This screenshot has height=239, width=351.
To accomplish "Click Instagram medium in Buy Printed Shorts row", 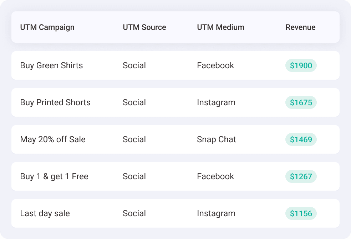I will (216, 103).
